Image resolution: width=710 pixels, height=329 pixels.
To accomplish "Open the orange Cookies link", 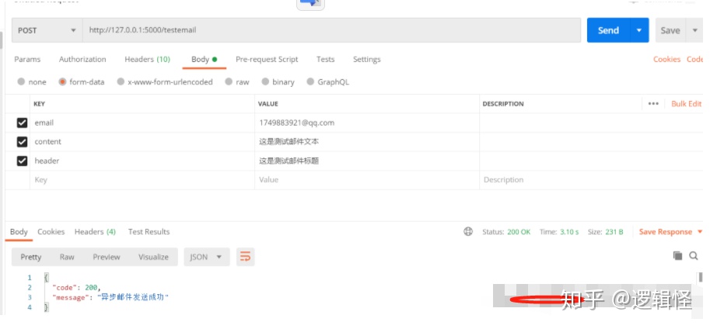I will pos(666,59).
